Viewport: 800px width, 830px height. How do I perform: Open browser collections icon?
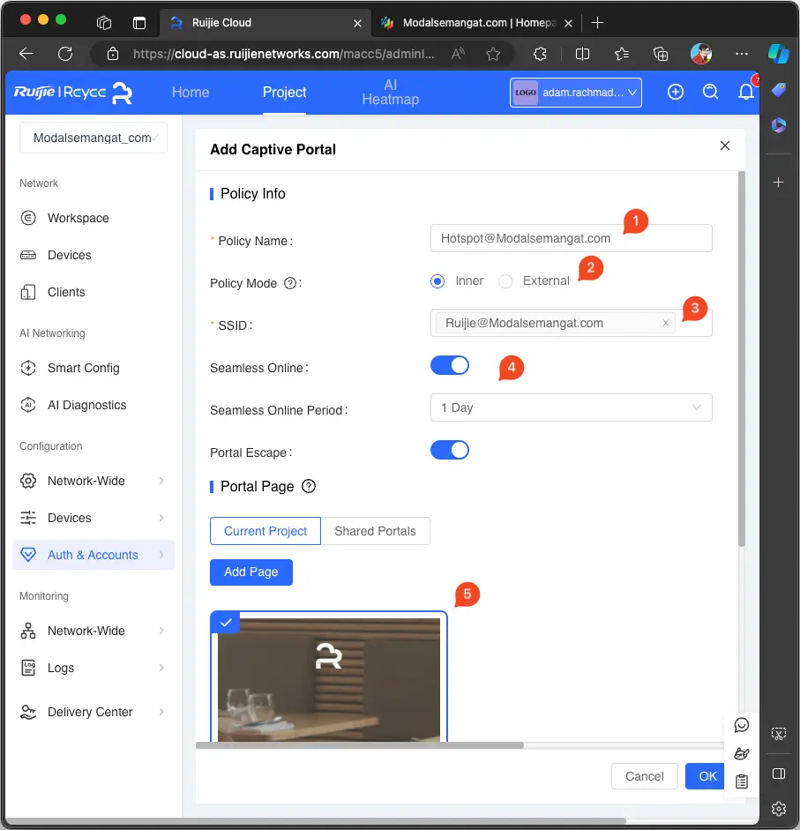click(x=661, y=54)
